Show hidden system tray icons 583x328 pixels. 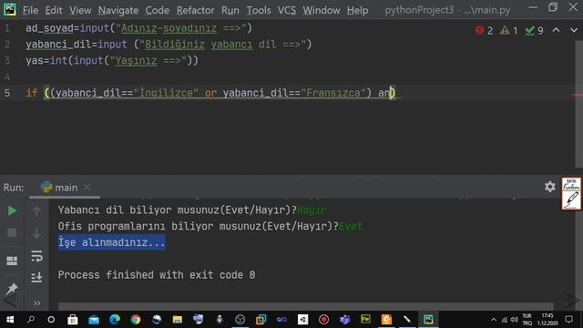494,320
